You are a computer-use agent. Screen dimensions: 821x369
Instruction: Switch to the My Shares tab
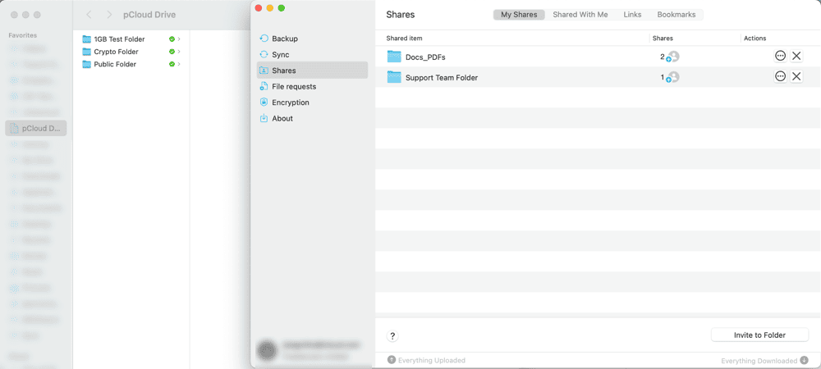[519, 15]
